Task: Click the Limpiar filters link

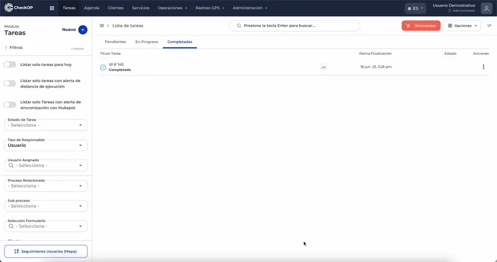Action: point(77,49)
